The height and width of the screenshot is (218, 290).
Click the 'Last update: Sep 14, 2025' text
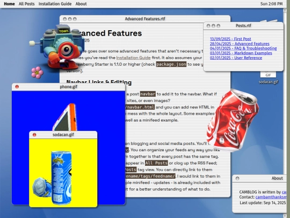(x=263, y=203)
